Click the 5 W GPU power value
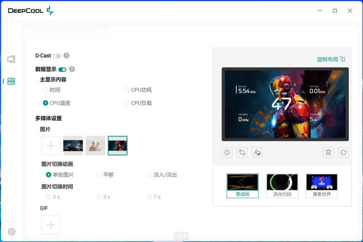The width and height of the screenshot is (363, 242). 314,119
